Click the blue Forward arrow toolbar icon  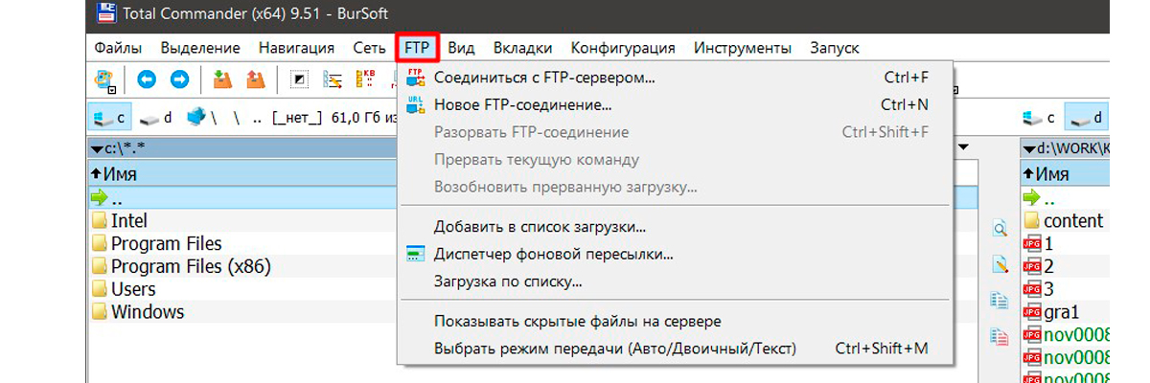pyautogui.click(x=180, y=79)
